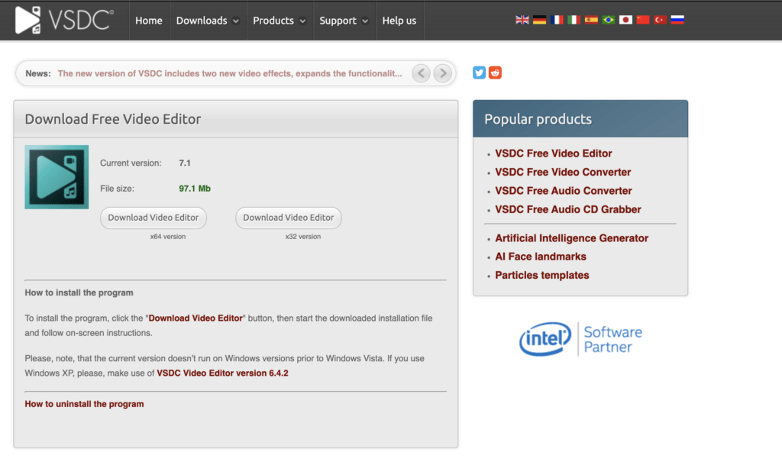The image size is (782, 459).
Task: Download Video Editor x32 version
Action: click(x=288, y=218)
